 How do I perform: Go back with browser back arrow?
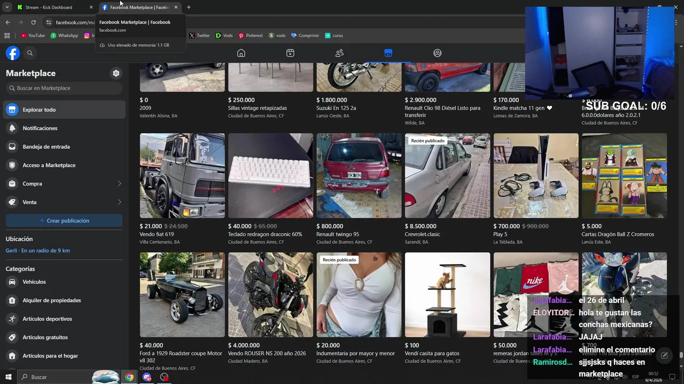(x=7, y=22)
